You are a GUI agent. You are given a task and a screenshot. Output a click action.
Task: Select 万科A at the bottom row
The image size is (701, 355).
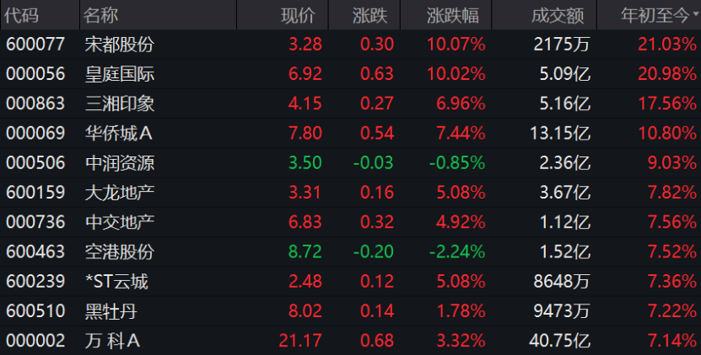112,341
